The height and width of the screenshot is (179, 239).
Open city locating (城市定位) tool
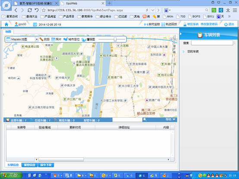coord(71,39)
